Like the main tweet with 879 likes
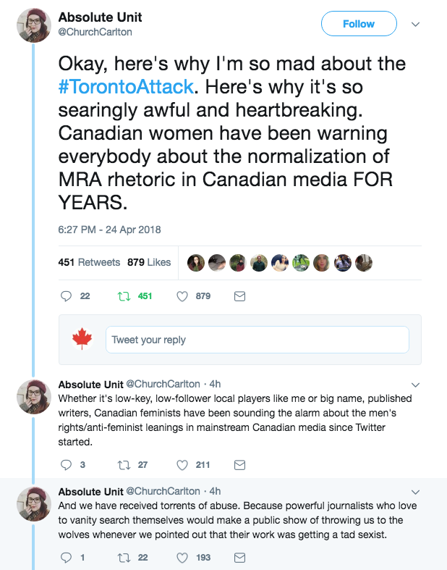Viewport: 447px width, 570px height. coord(182,296)
